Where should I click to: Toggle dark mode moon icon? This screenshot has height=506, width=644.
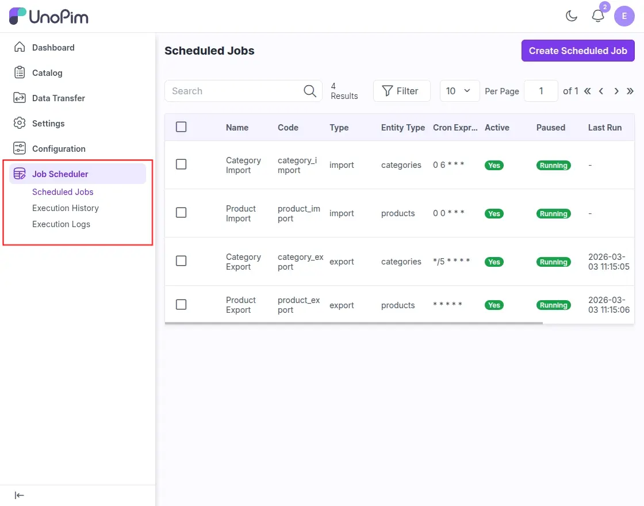coord(572,16)
